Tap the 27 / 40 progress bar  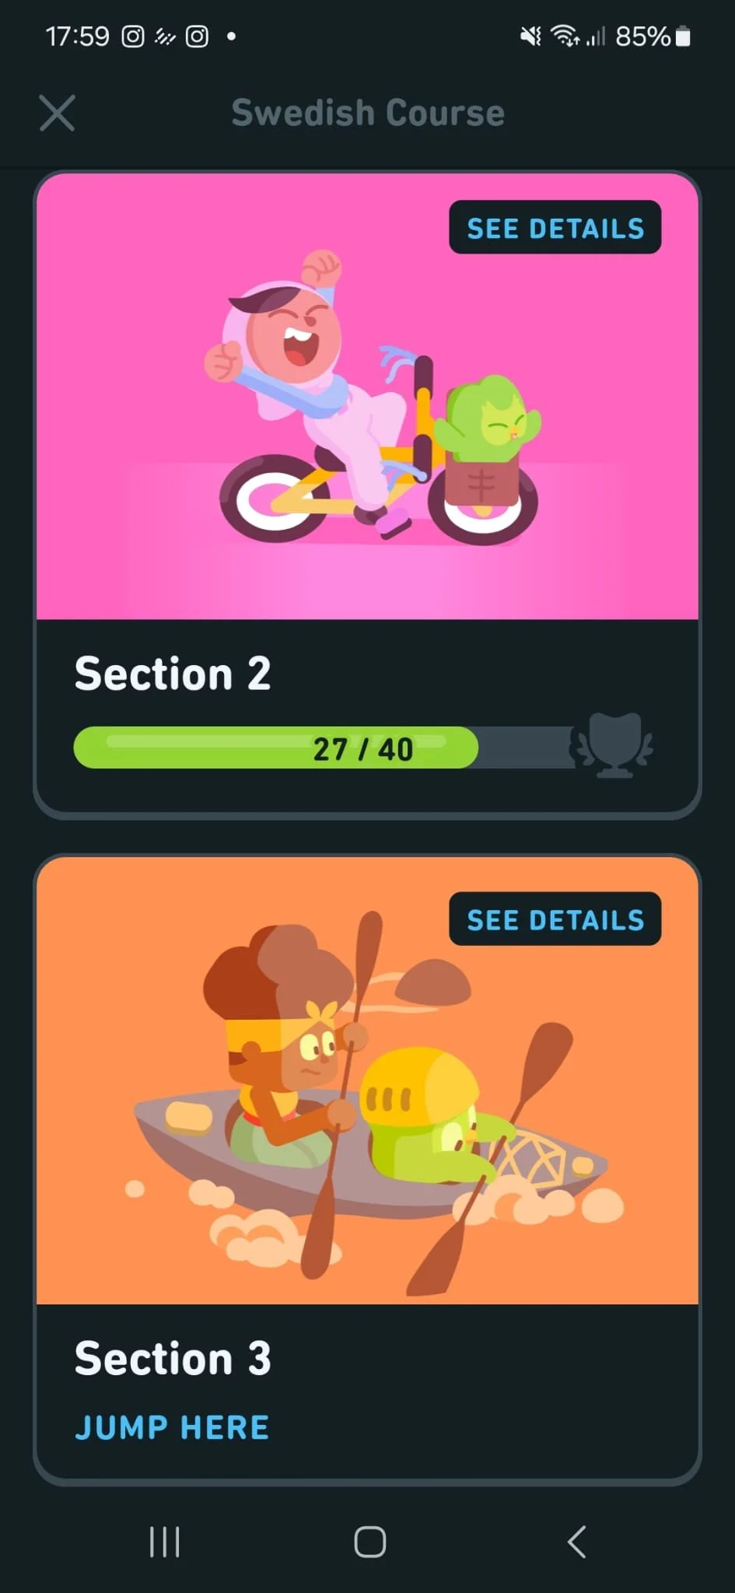point(324,748)
